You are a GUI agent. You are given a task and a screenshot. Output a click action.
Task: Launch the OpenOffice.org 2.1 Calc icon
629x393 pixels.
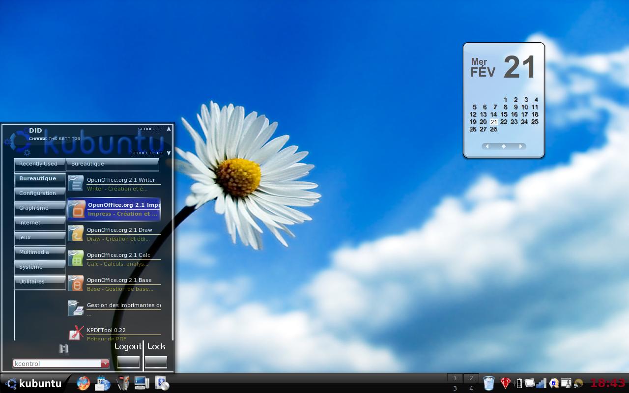(x=76, y=258)
